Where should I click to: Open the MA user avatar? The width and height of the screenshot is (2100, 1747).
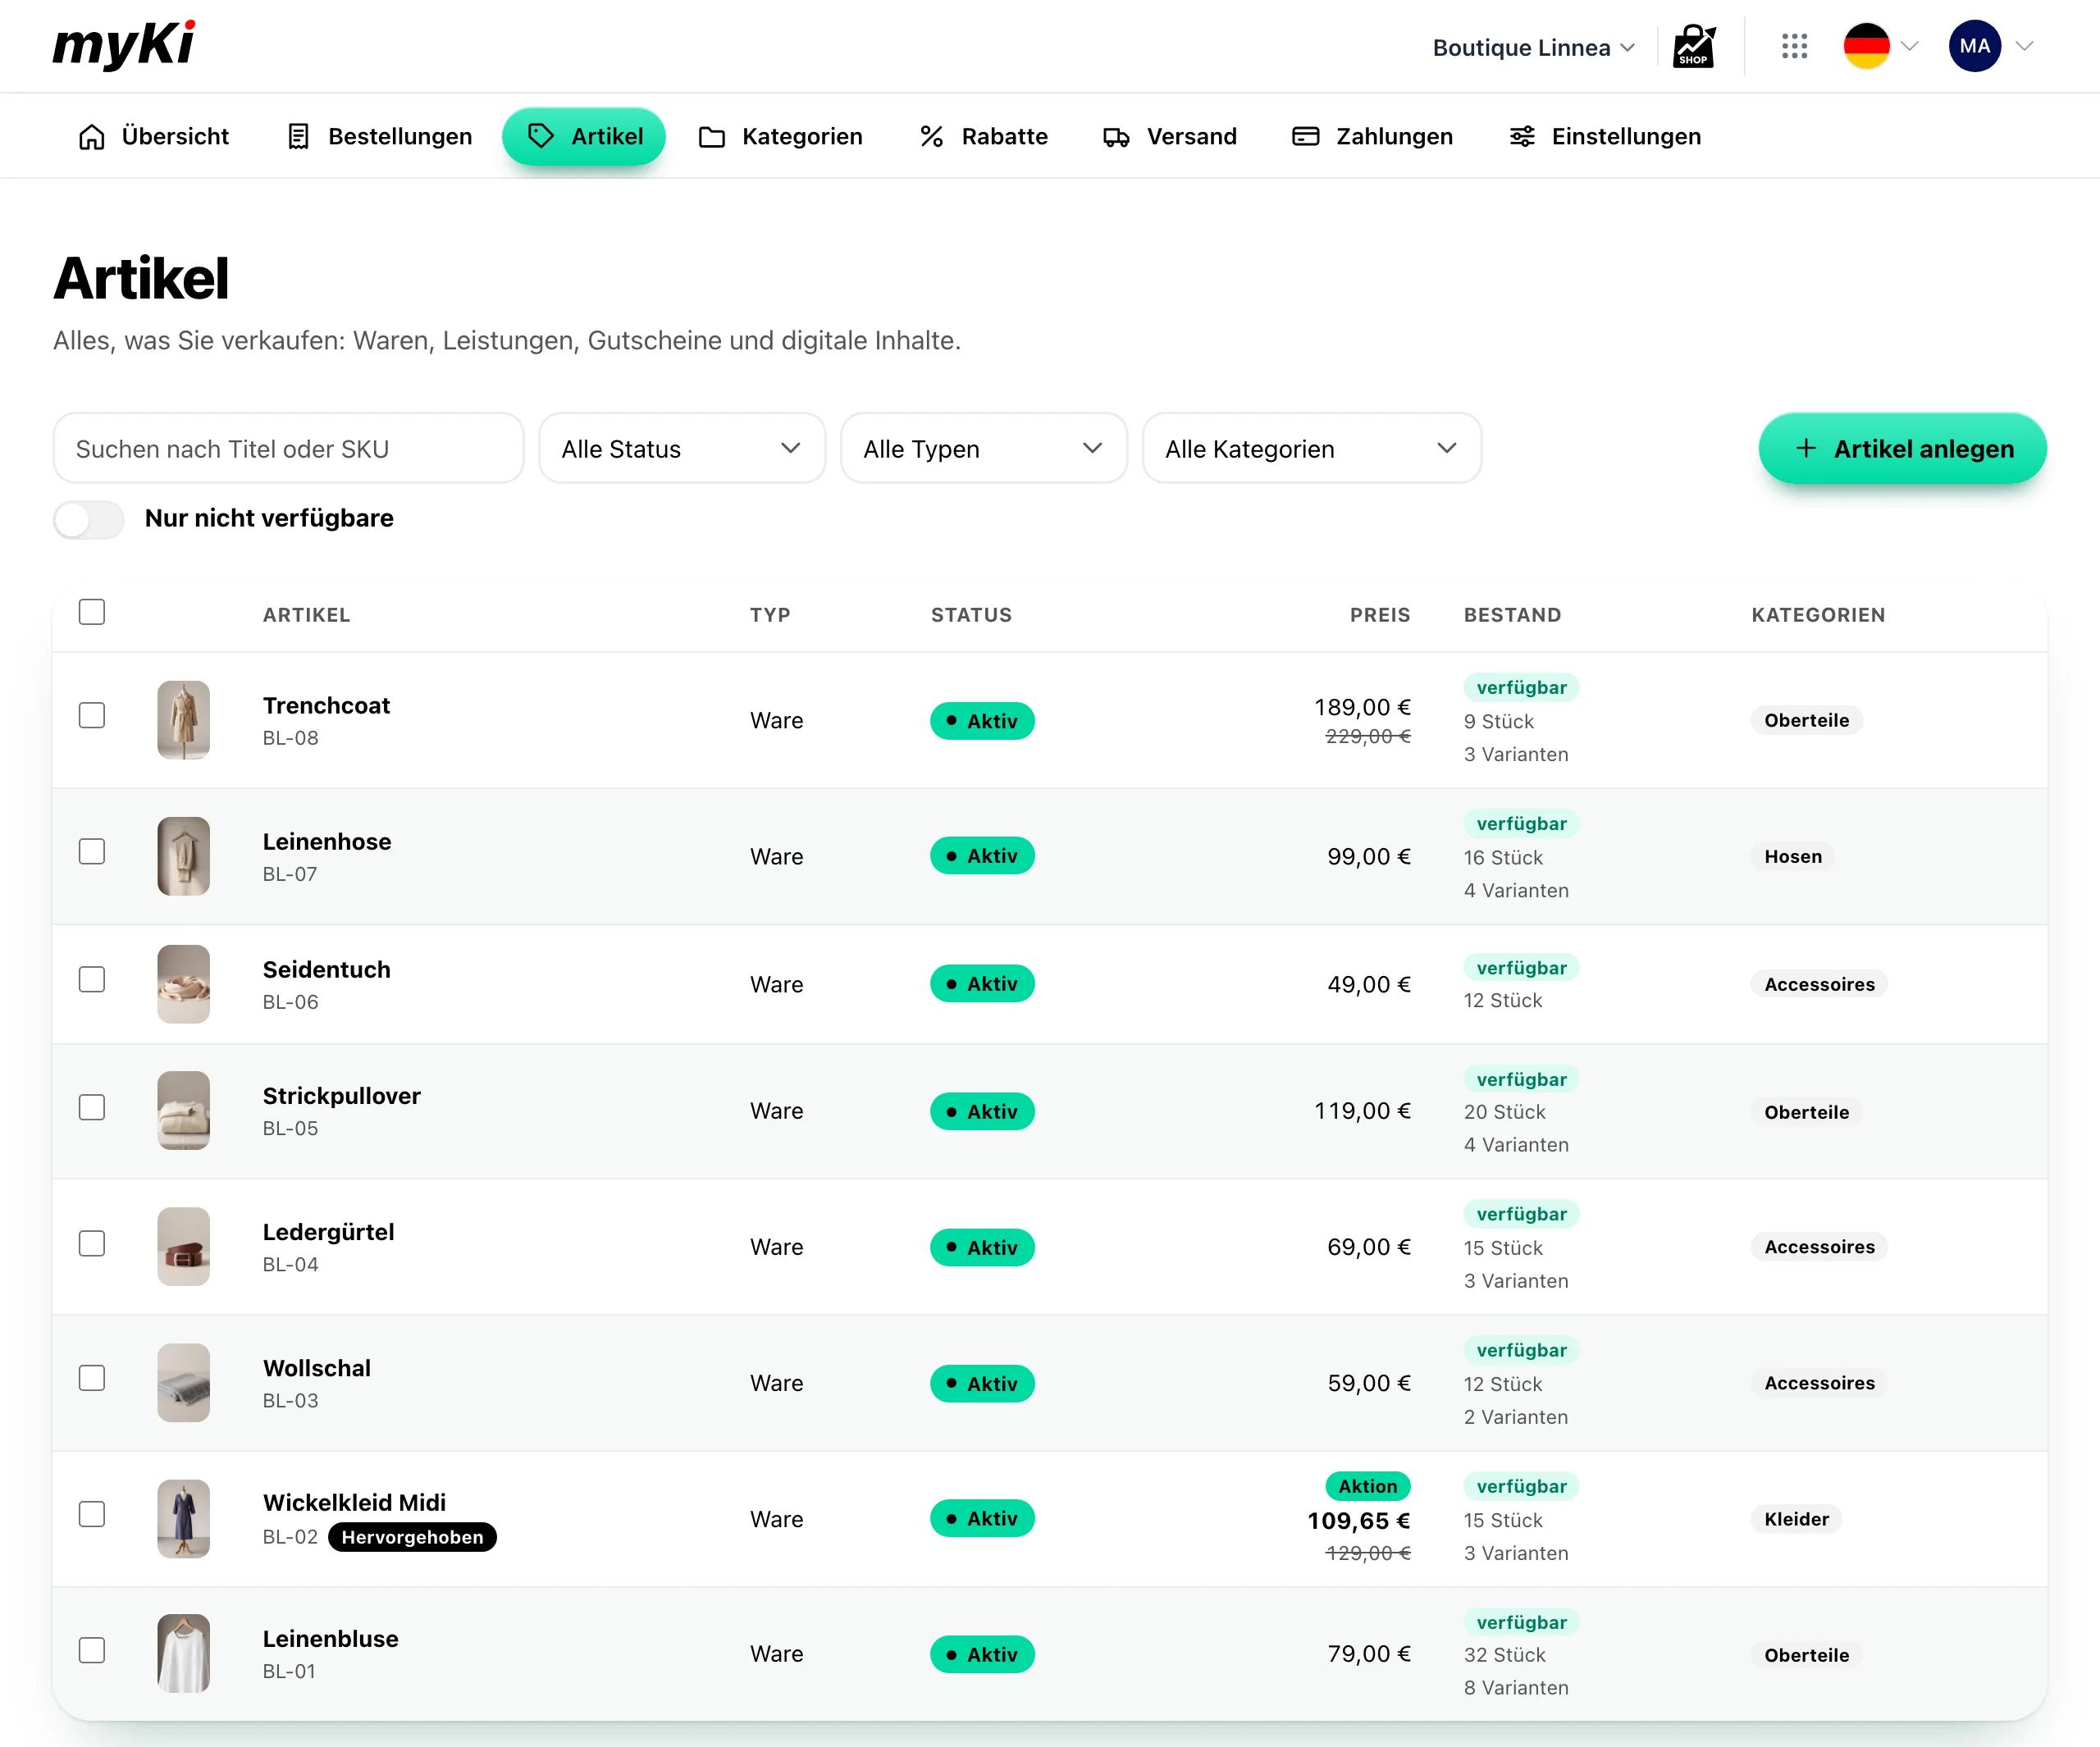coord(1974,46)
